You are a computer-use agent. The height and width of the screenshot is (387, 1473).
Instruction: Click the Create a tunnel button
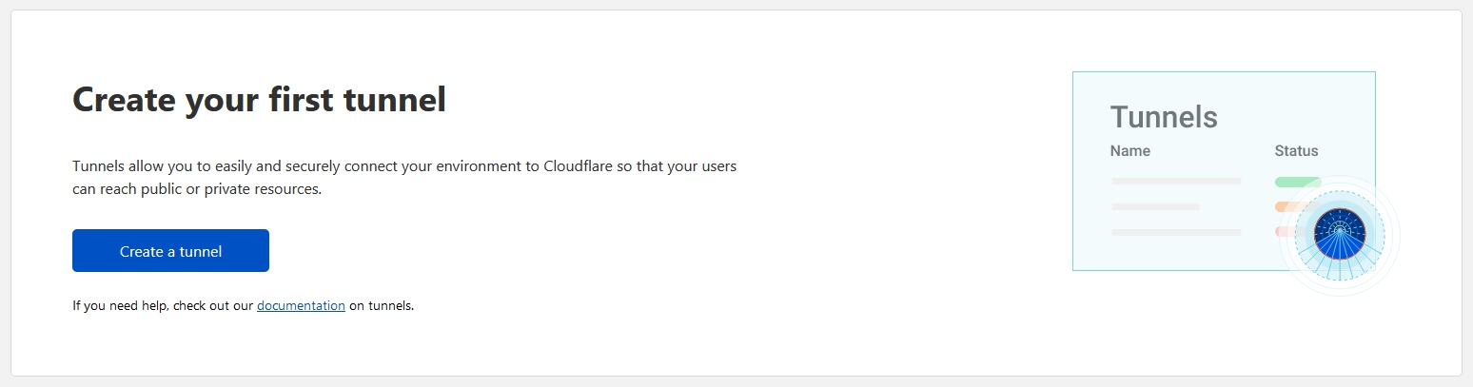pos(170,251)
